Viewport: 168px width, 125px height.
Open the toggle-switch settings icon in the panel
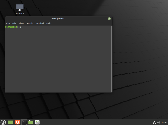pos(38,122)
